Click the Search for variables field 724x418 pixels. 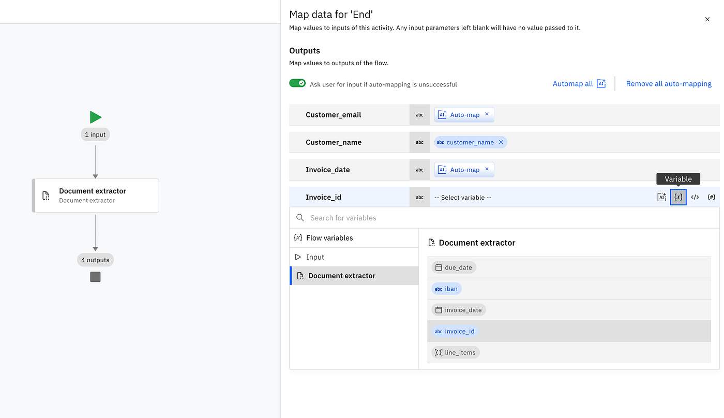pos(504,218)
